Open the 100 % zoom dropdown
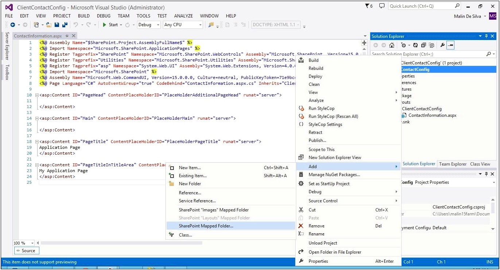The width and height of the screenshot is (500, 270). pos(32,243)
